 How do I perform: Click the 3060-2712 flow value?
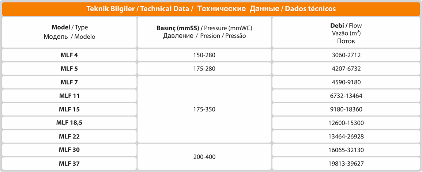[346, 55]
